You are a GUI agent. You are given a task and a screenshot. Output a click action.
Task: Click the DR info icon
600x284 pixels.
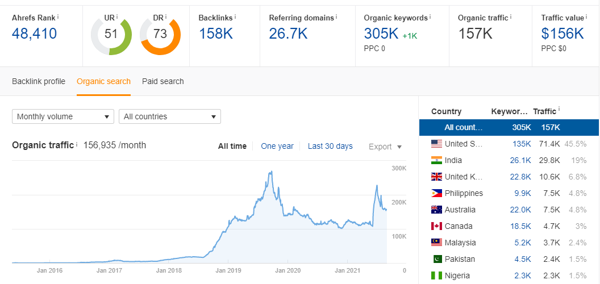pyautogui.click(x=166, y=16)
